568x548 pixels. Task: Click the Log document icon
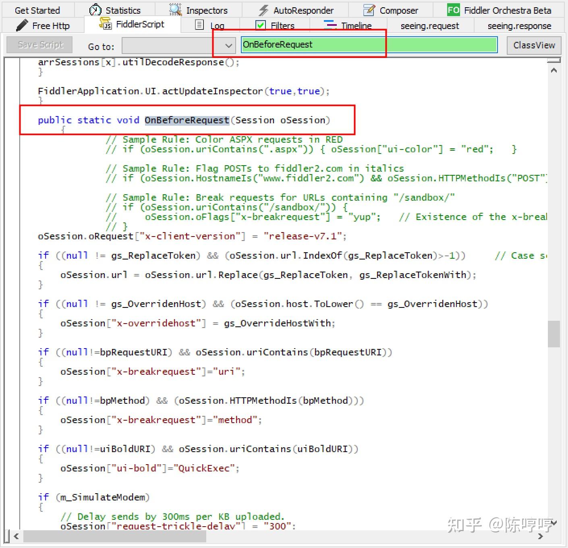199,25
